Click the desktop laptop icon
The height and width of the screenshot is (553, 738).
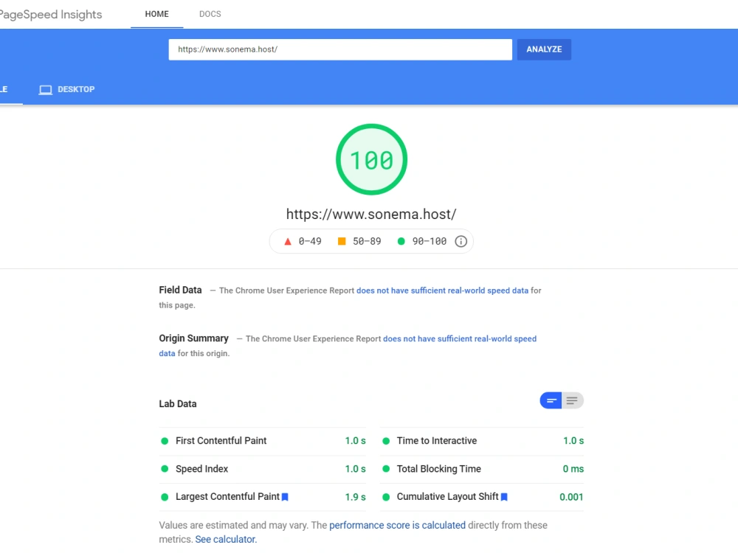point(46,90)
